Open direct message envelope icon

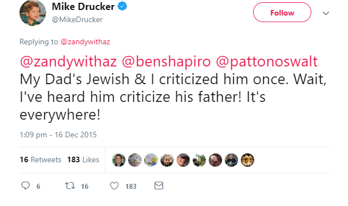(159, 186)
